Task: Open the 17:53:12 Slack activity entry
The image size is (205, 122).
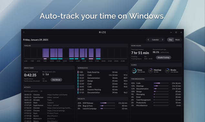Action: [48, 113]
